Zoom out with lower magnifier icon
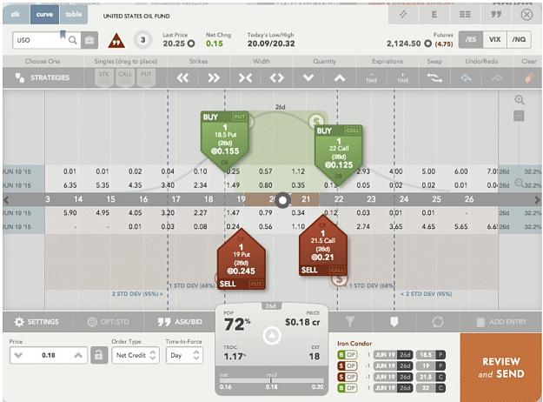The image size is (543, 402). [x=519, y=183]
